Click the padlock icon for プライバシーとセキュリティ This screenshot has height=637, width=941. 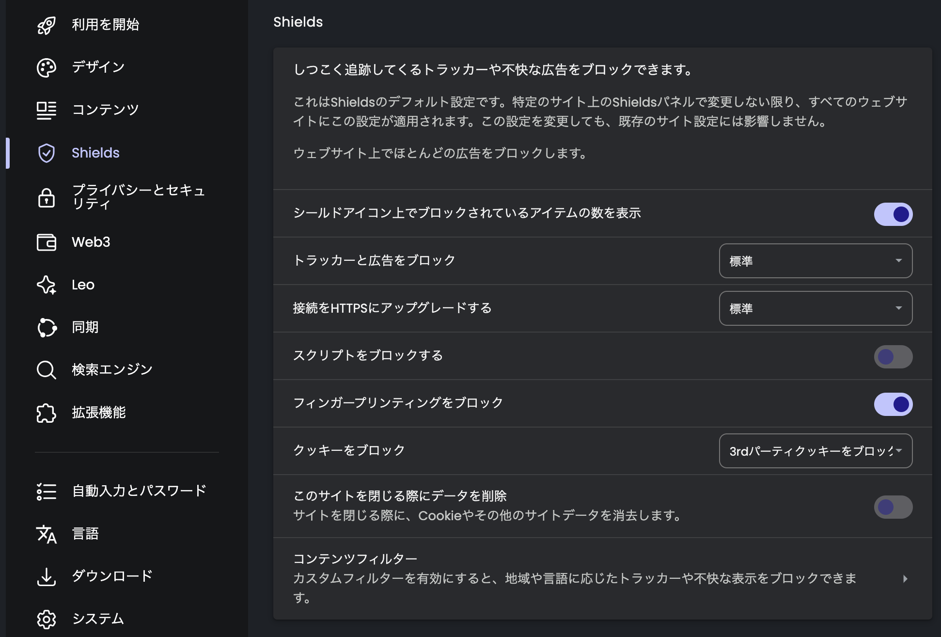[47, 198]
